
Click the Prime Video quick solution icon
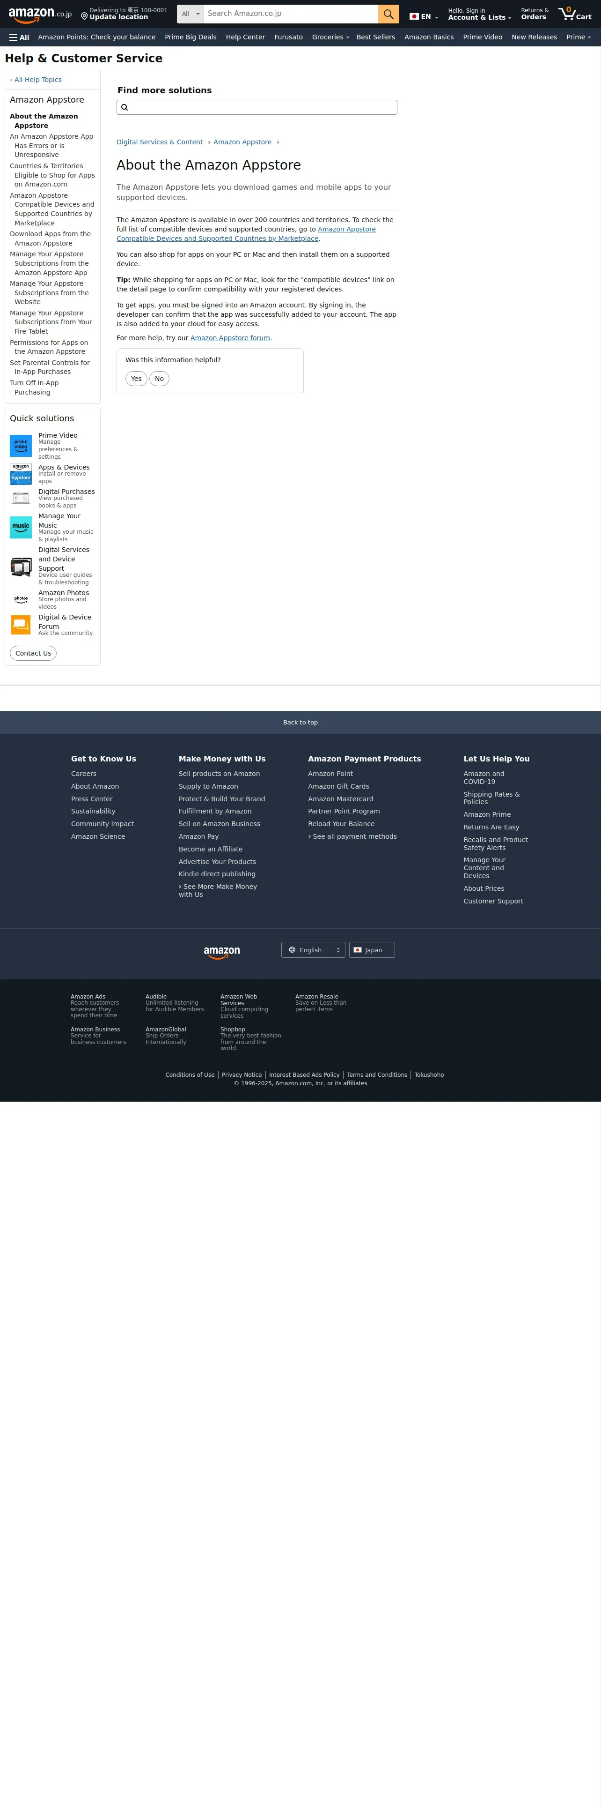(x=21, y=446)
